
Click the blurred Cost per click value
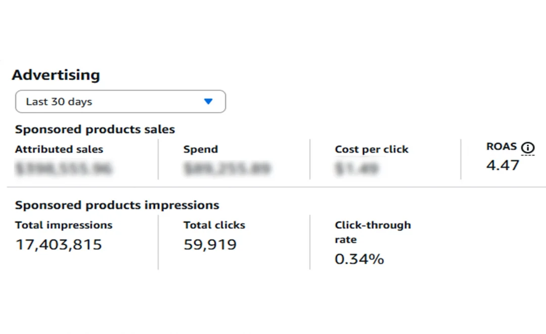[356, 168]
